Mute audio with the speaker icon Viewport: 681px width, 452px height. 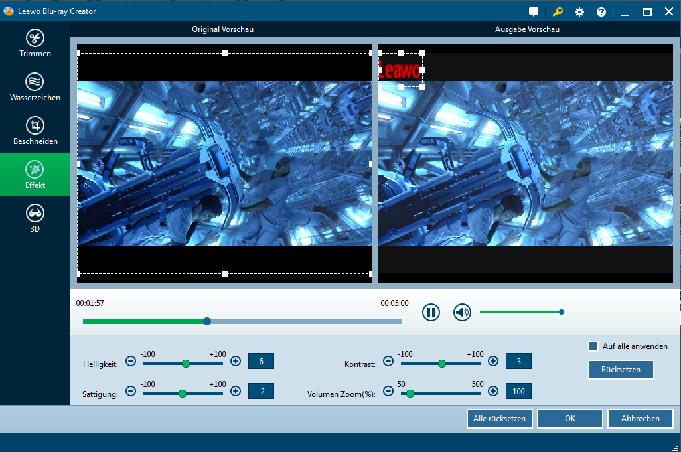462,312
